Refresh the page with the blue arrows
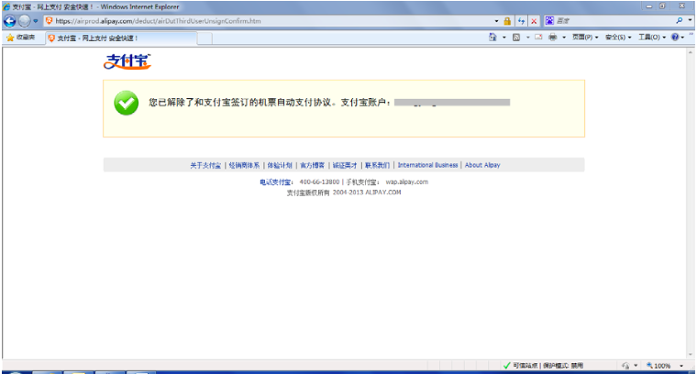This screenshot has height=374, width=697. 521,21
